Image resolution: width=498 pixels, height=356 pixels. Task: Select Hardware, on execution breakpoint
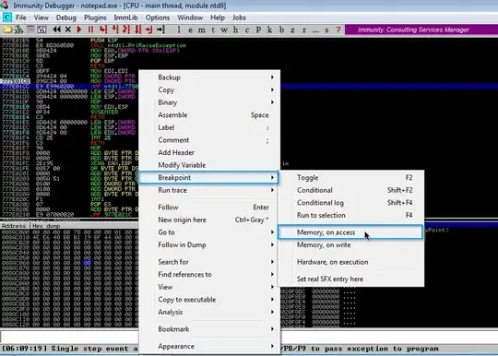tap(351, 262)
